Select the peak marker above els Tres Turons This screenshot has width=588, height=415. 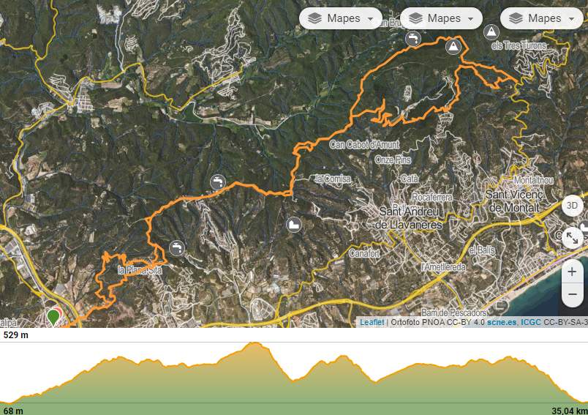(x=491, y=33)
